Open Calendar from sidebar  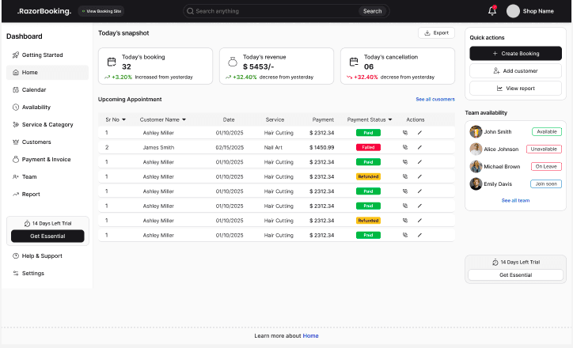[47, 90]
